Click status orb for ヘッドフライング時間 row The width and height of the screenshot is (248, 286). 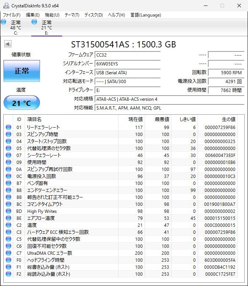[x=8, y=260]
